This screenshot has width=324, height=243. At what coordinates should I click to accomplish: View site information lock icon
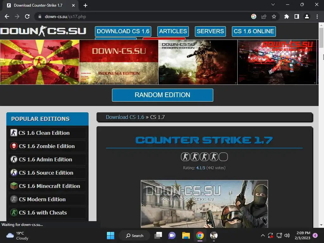[x=40, y=16]
